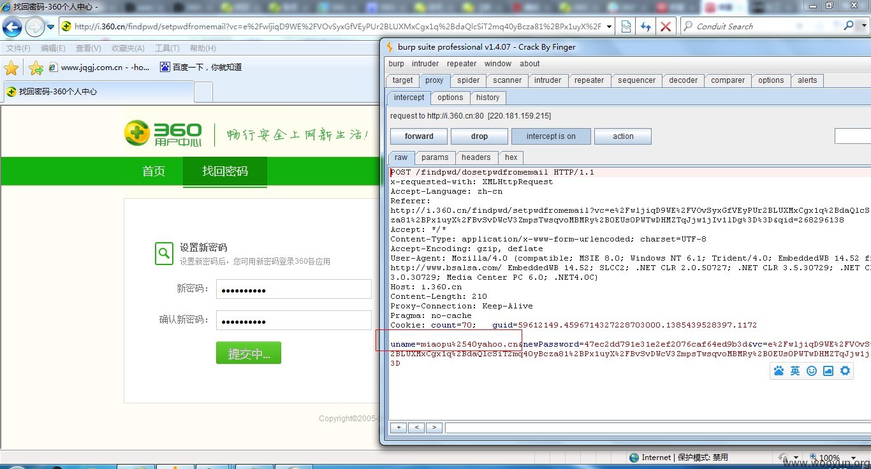Click the Add to Favorites Bar icon
The height and width of the screenshot is (469, 871).
(36, 68)
